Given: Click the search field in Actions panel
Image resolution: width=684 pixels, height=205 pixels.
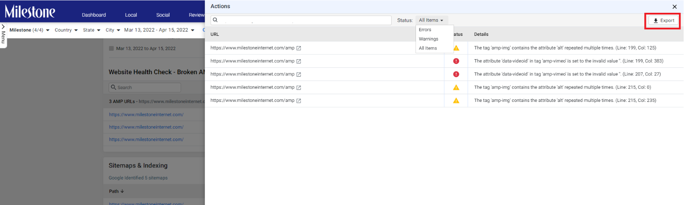Looking at the screenshot, I should point(301,20).
